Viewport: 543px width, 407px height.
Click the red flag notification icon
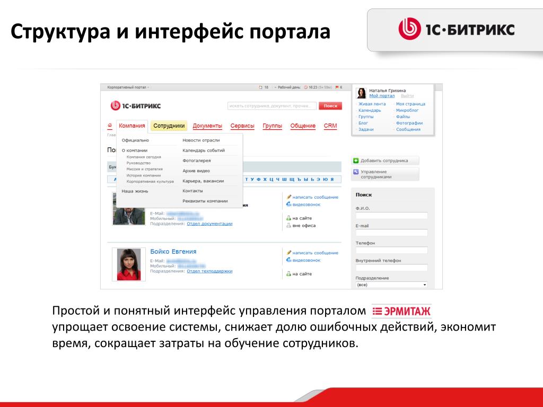(337, 87)
